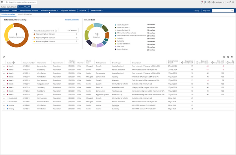The width and height of the screenshot is (236, 155).
Task: Select the Existing breaches subtab
Action: point(8,14)
